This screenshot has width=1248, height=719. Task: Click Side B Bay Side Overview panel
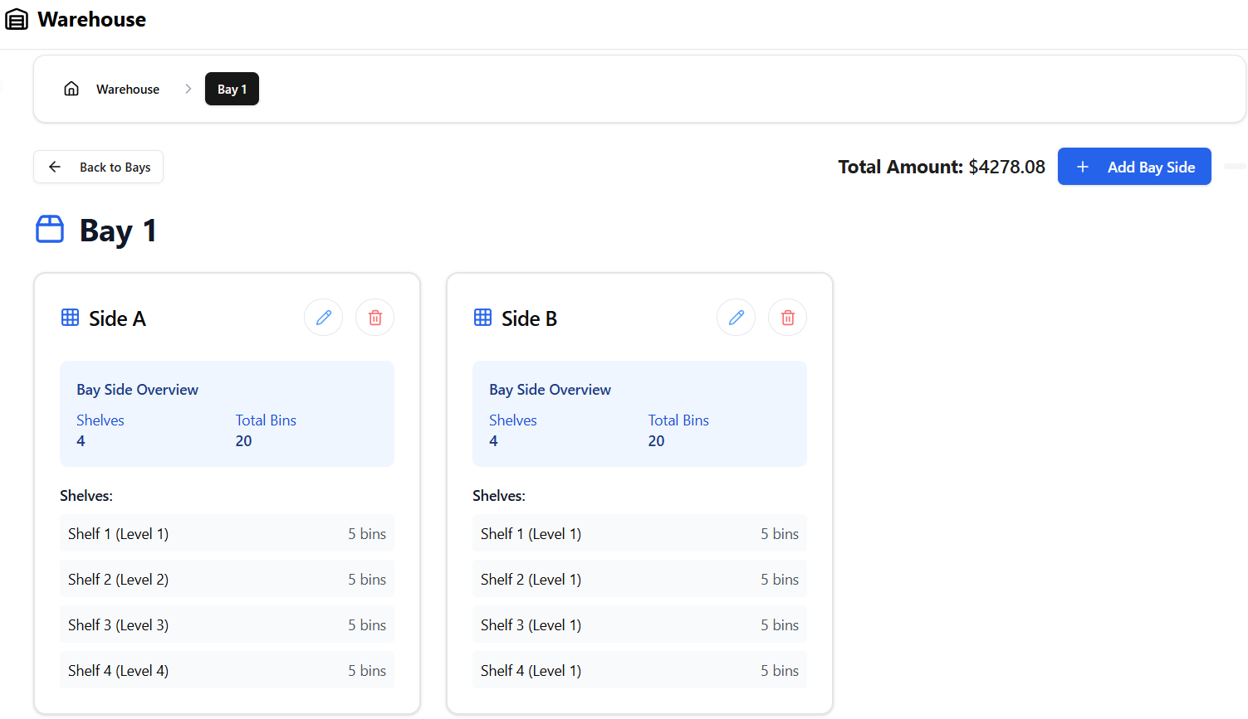tap(639, 413)
